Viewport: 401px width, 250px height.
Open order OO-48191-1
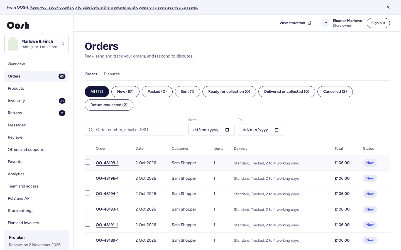(107, 225)
